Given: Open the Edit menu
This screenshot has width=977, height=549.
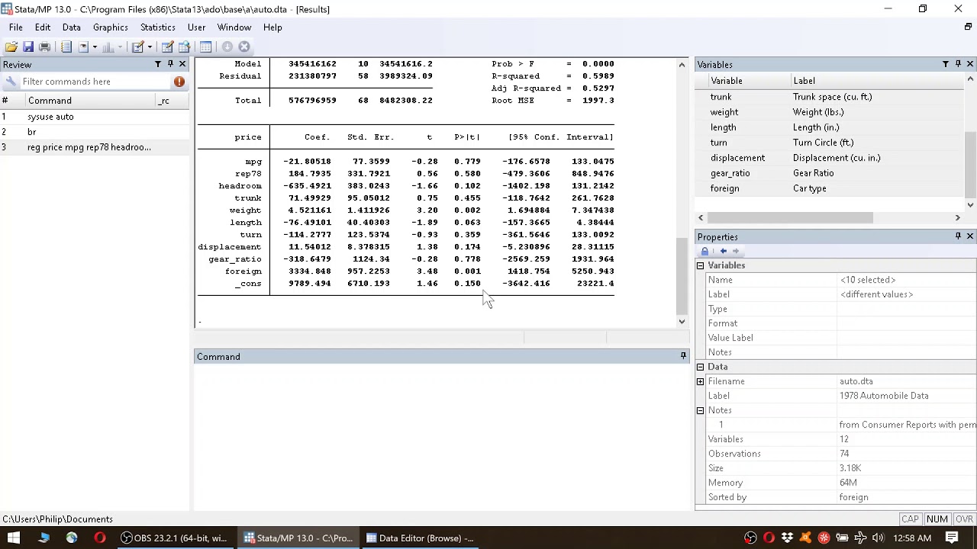Looking at the screenshot, I should pyautogui.click(x=43, y=27).
